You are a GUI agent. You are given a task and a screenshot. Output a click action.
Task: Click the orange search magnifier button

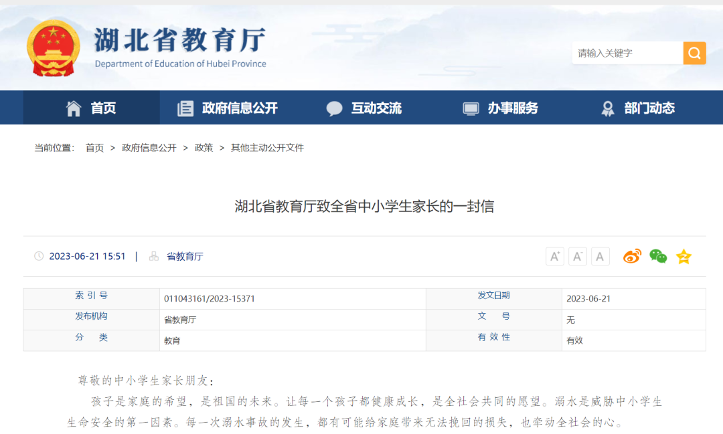point(694,53)
